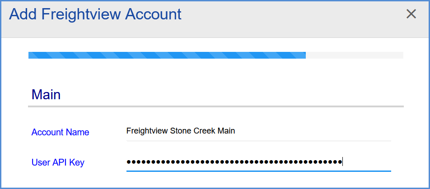The width and height of the screenshot is (430, 189).
Task: Click empty space right of account name text
Action: (313, 131)
